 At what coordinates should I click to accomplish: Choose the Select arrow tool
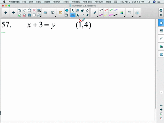tap(73, 10)
